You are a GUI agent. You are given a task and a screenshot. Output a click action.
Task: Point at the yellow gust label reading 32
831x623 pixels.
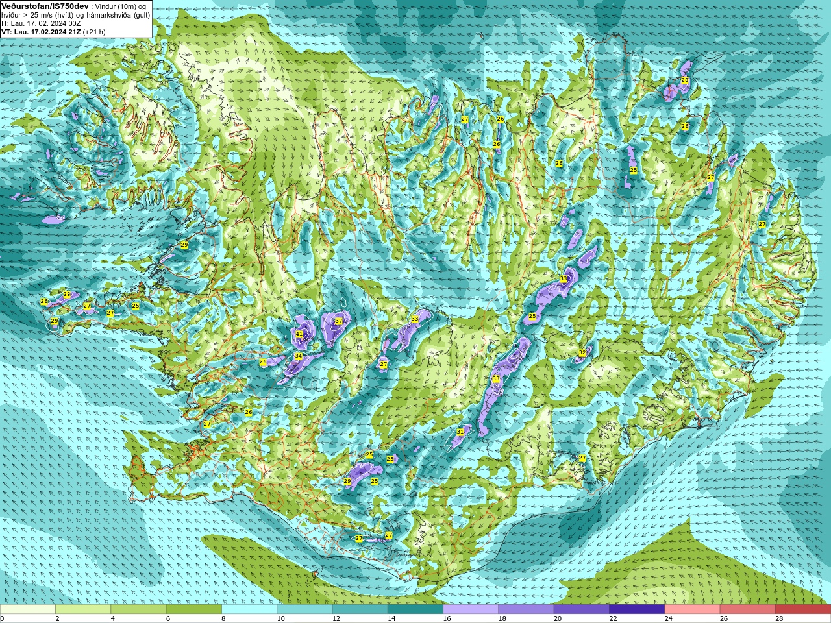[582, 353]
